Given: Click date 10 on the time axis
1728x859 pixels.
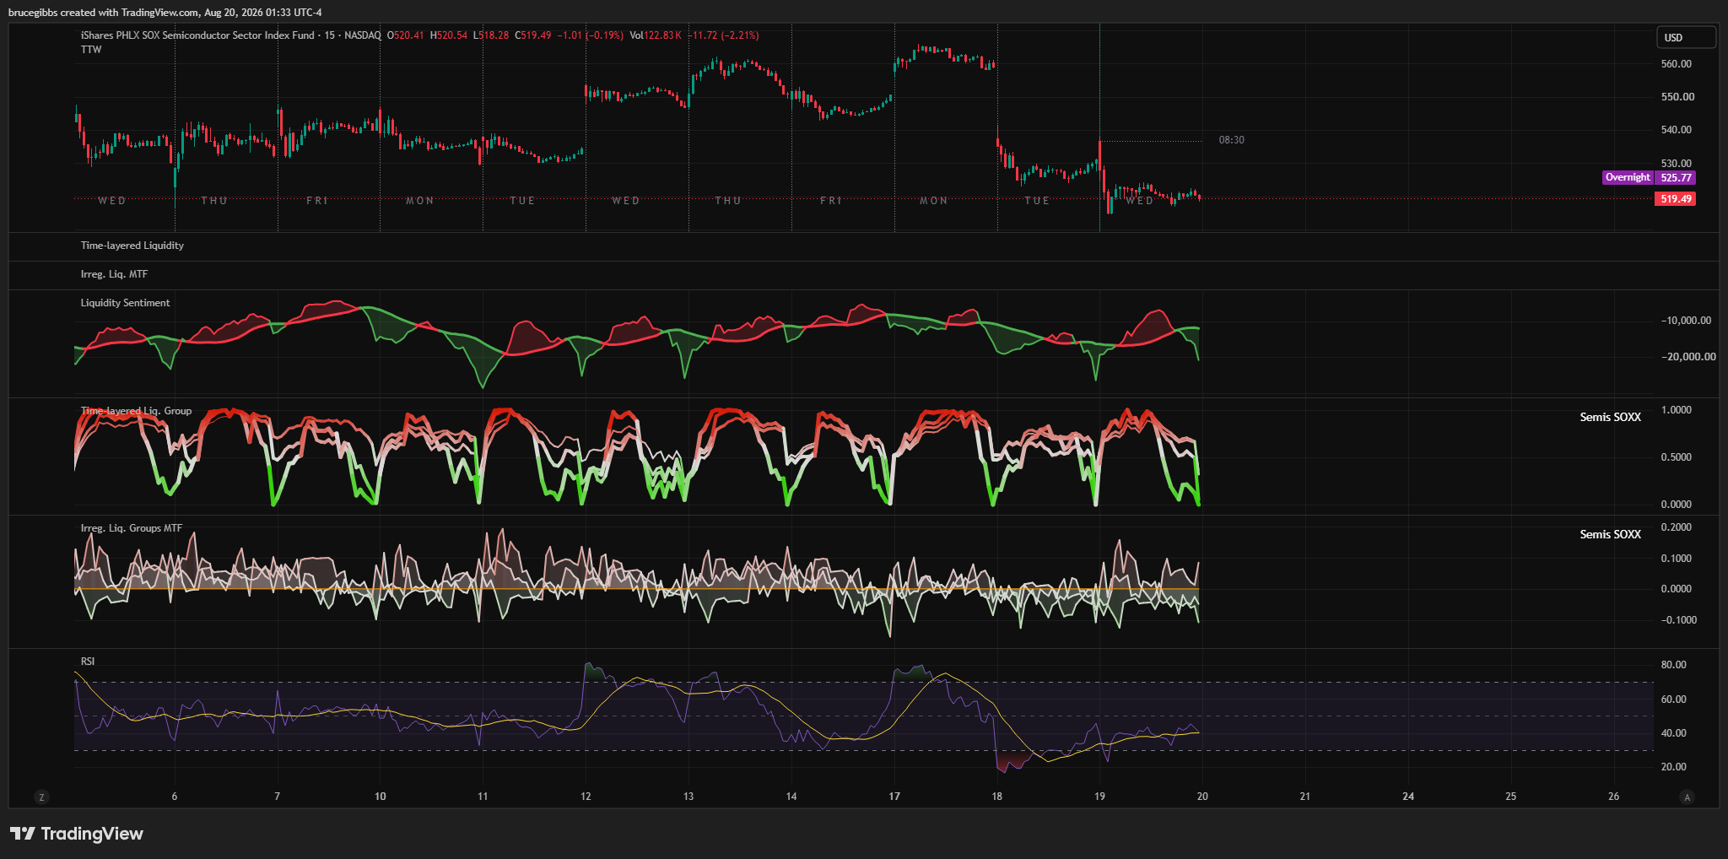Looking at the screenshot, I should tap(381, 797).
